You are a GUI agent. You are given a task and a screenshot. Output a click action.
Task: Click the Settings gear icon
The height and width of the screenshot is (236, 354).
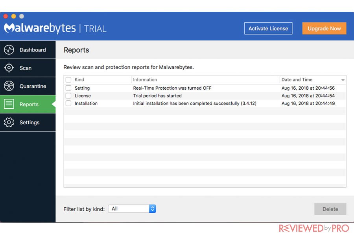9,122
